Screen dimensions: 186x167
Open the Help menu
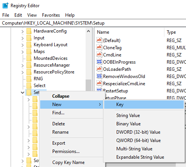pyautogui.click(x=70, y=15)
